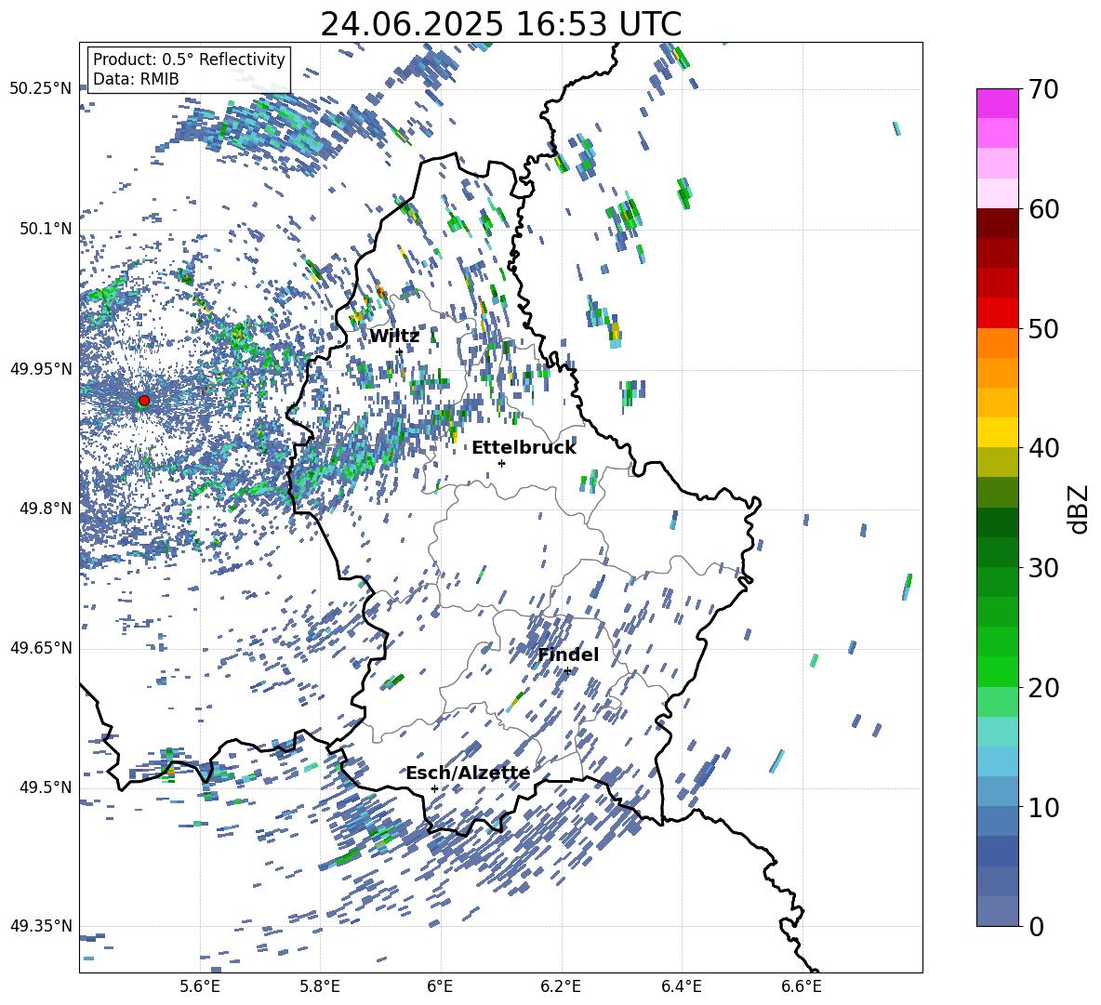Click the title 24.06.2025 16:53 UTC
The width and height of the screenshot is (1101, 1005).
500,24
